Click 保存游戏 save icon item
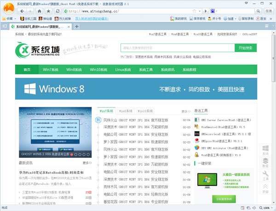This screenshot has height=211, width=276. (197, 19)
